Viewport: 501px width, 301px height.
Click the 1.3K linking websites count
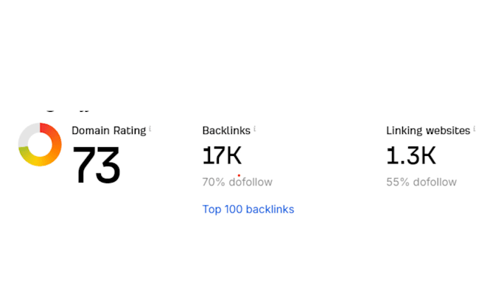pyautogui.click(x=411, y=155)
